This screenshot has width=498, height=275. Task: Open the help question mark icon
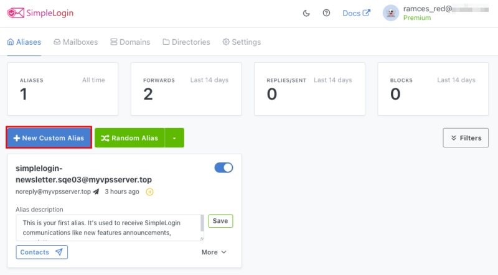tap(326, 13)
